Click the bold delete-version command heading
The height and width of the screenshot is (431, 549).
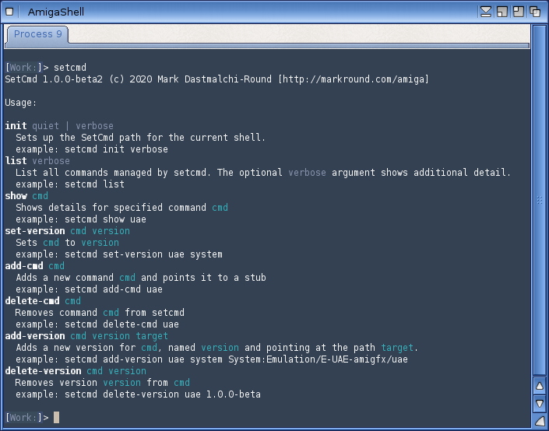click(x=42, y=371)
